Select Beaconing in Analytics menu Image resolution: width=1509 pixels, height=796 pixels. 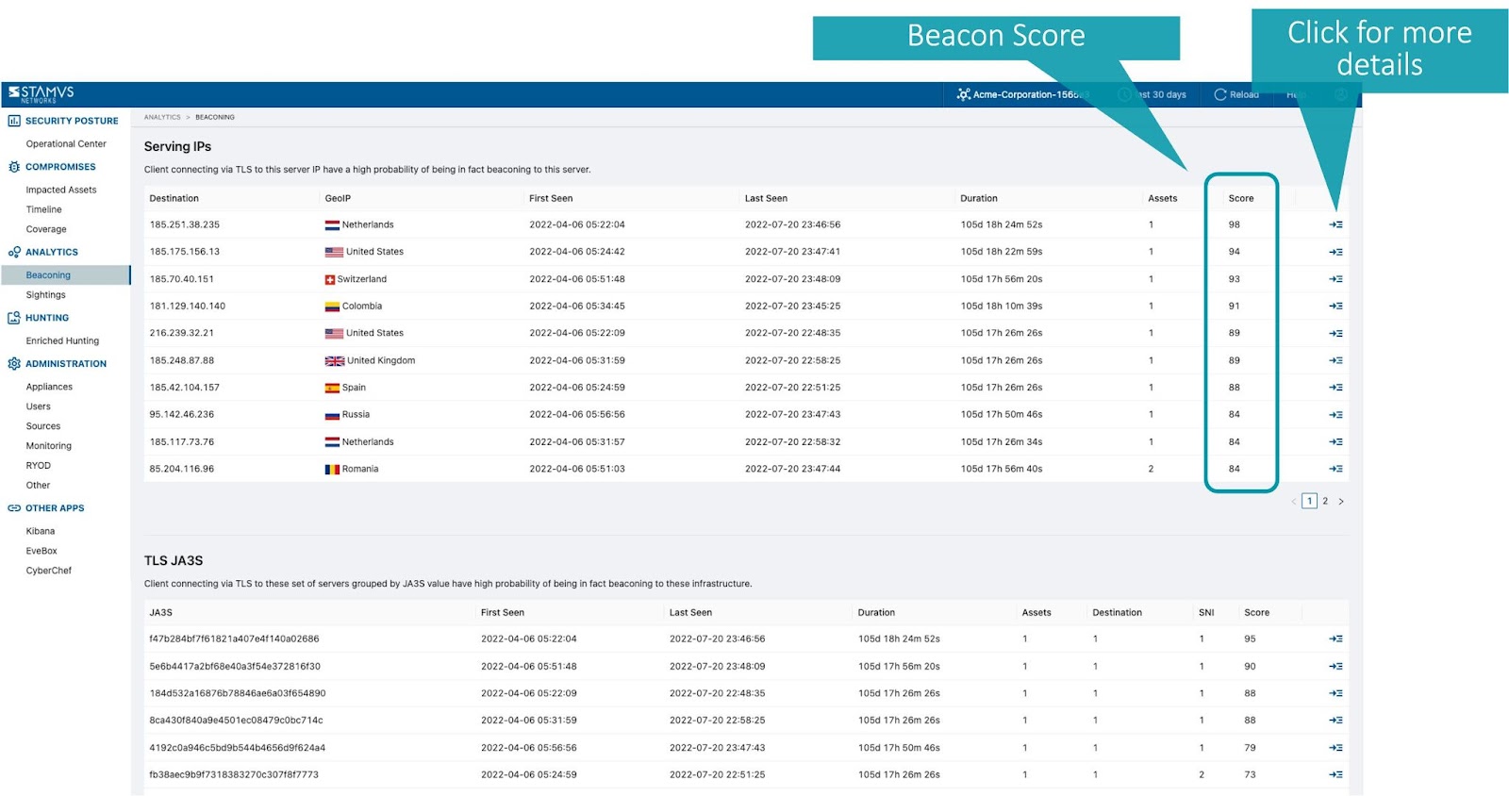tap(65, 275)
